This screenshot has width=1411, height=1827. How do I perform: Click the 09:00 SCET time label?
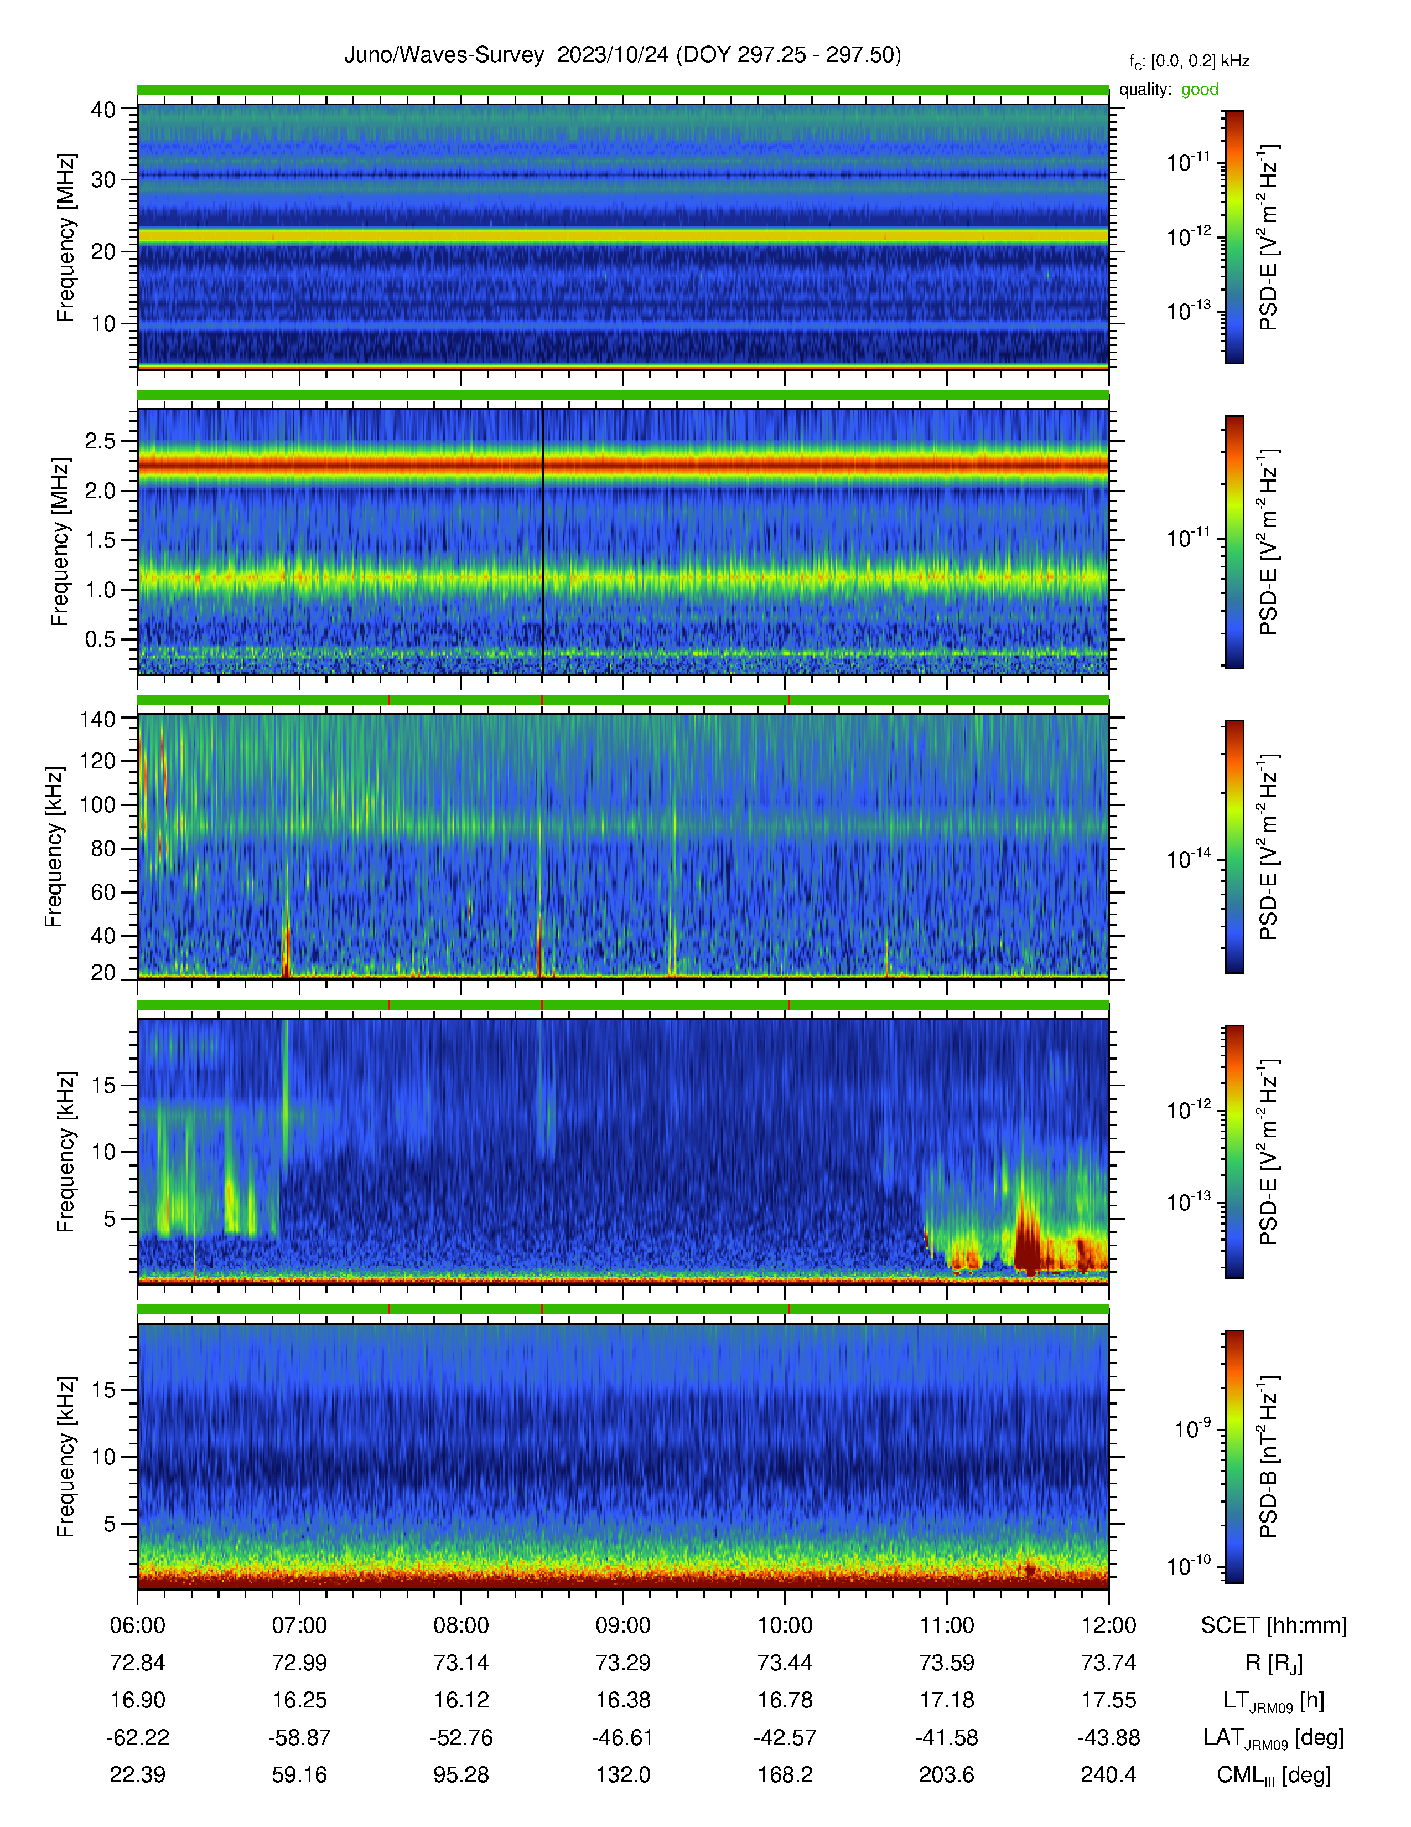[622, 1624]
